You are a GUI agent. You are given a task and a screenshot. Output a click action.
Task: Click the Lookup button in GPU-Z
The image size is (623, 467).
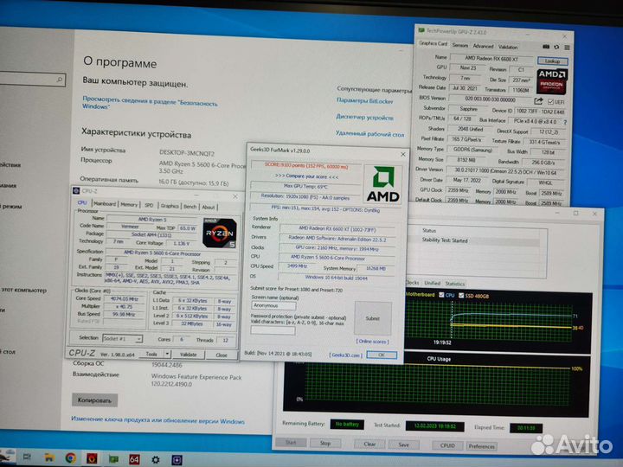(x=552, y=61)
